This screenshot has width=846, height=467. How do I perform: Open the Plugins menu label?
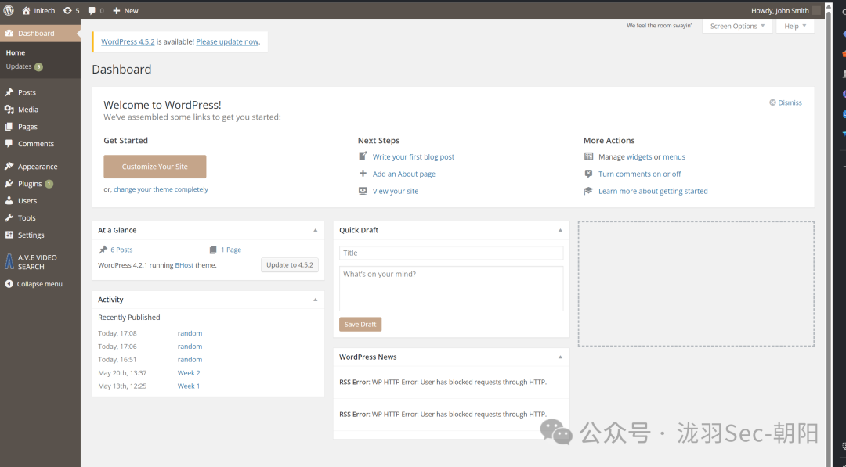(30, 184)
